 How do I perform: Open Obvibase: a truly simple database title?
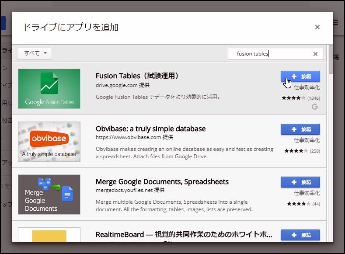(150, 129)
